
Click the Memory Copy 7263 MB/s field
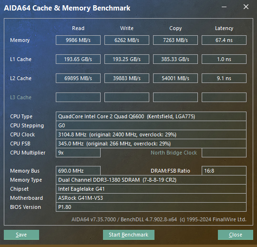(x=175, y=40)
